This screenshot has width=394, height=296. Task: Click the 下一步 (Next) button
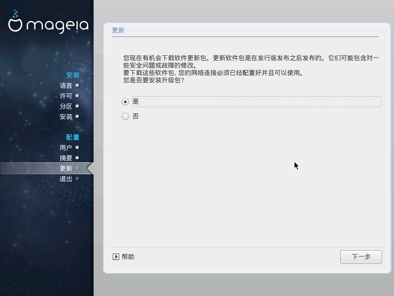[361, 257]
